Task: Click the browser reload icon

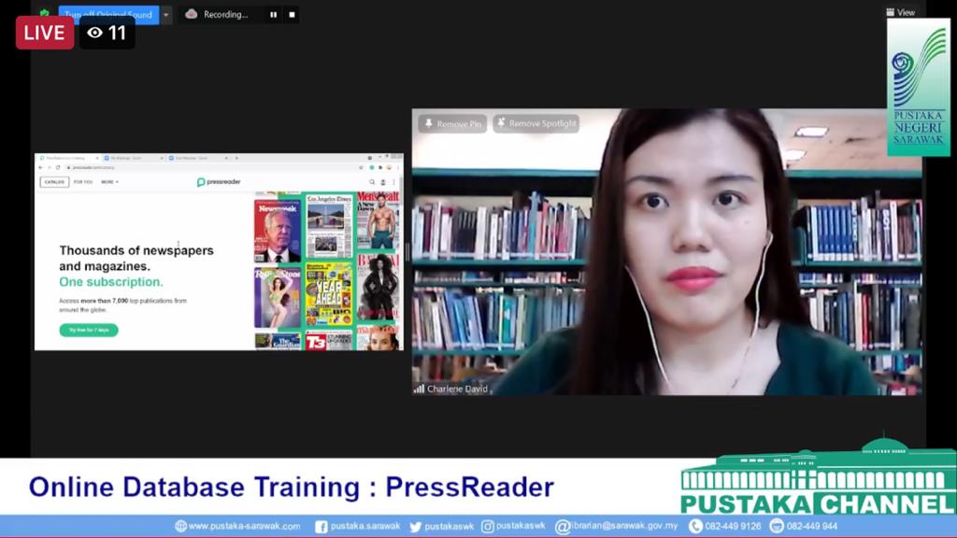Action: click(58, 167)
